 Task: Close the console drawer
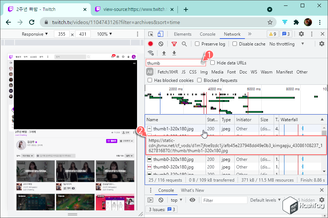(x=322, y=190)
